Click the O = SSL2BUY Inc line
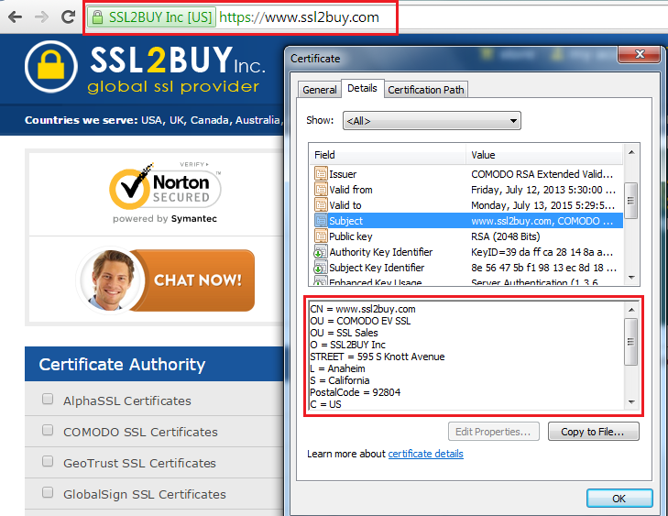The height and width of the screenshot is (516, 668). click(x=347, y=345)
